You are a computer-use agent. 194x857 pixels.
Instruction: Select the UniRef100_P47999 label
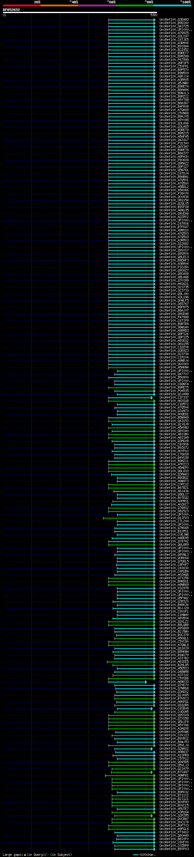click(x=174, y=60)
